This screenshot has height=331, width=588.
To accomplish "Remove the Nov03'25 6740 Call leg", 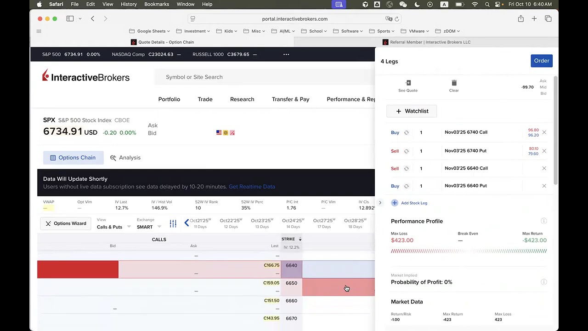I will 544,132.
